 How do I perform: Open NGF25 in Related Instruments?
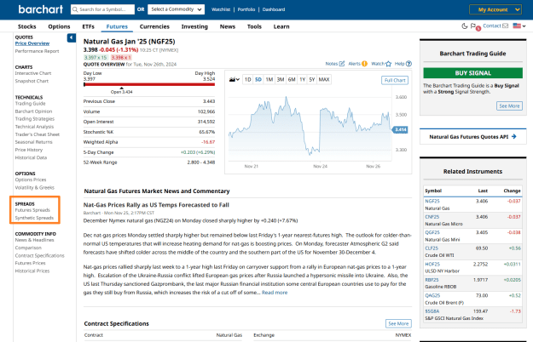point(432,201)
